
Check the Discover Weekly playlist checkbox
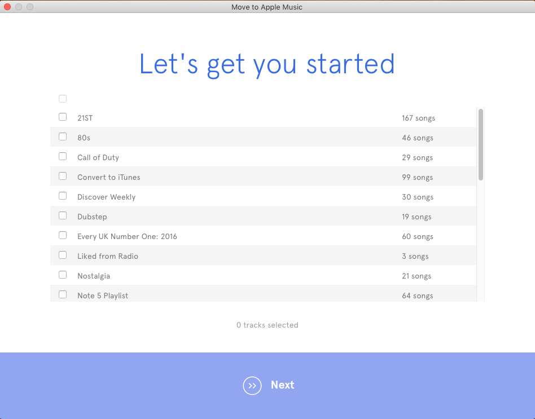[x=63, y=196]
